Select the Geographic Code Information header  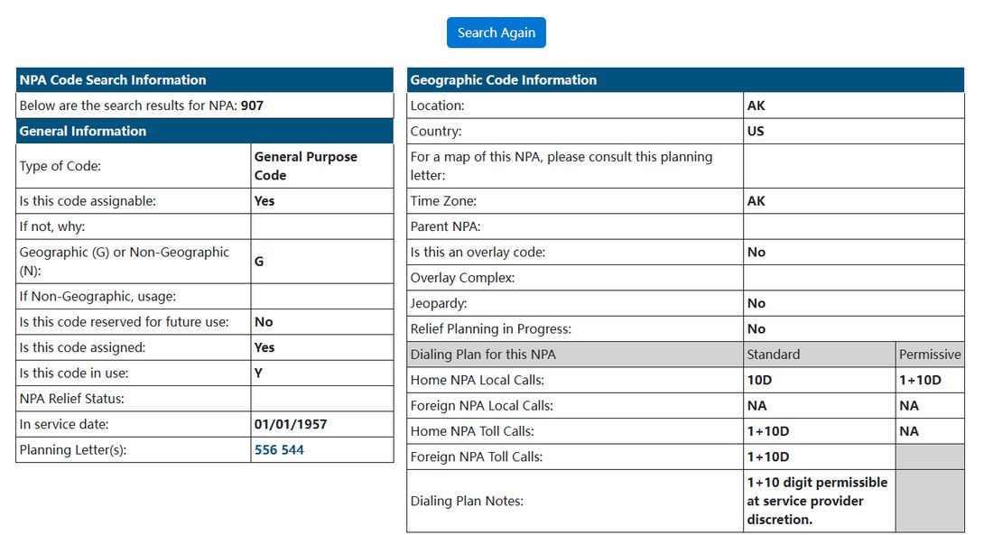click(x=685, y=79)
